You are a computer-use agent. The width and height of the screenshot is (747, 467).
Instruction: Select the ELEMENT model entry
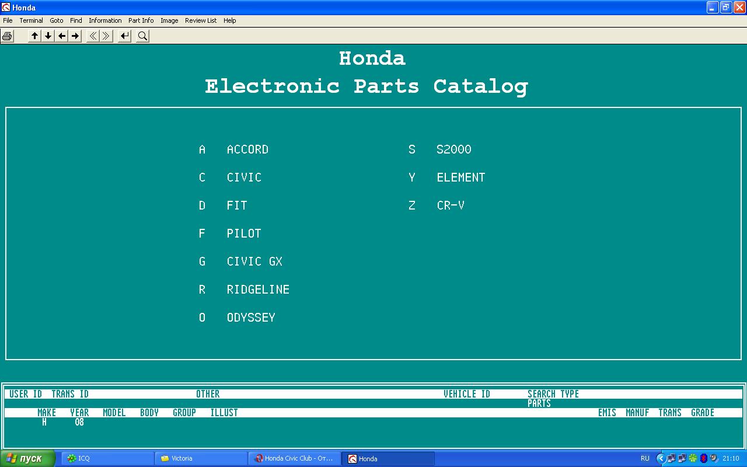tap(460, 177)
